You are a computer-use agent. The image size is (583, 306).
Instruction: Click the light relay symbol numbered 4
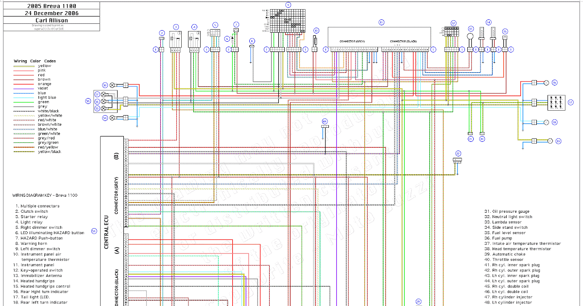(194, 39)
